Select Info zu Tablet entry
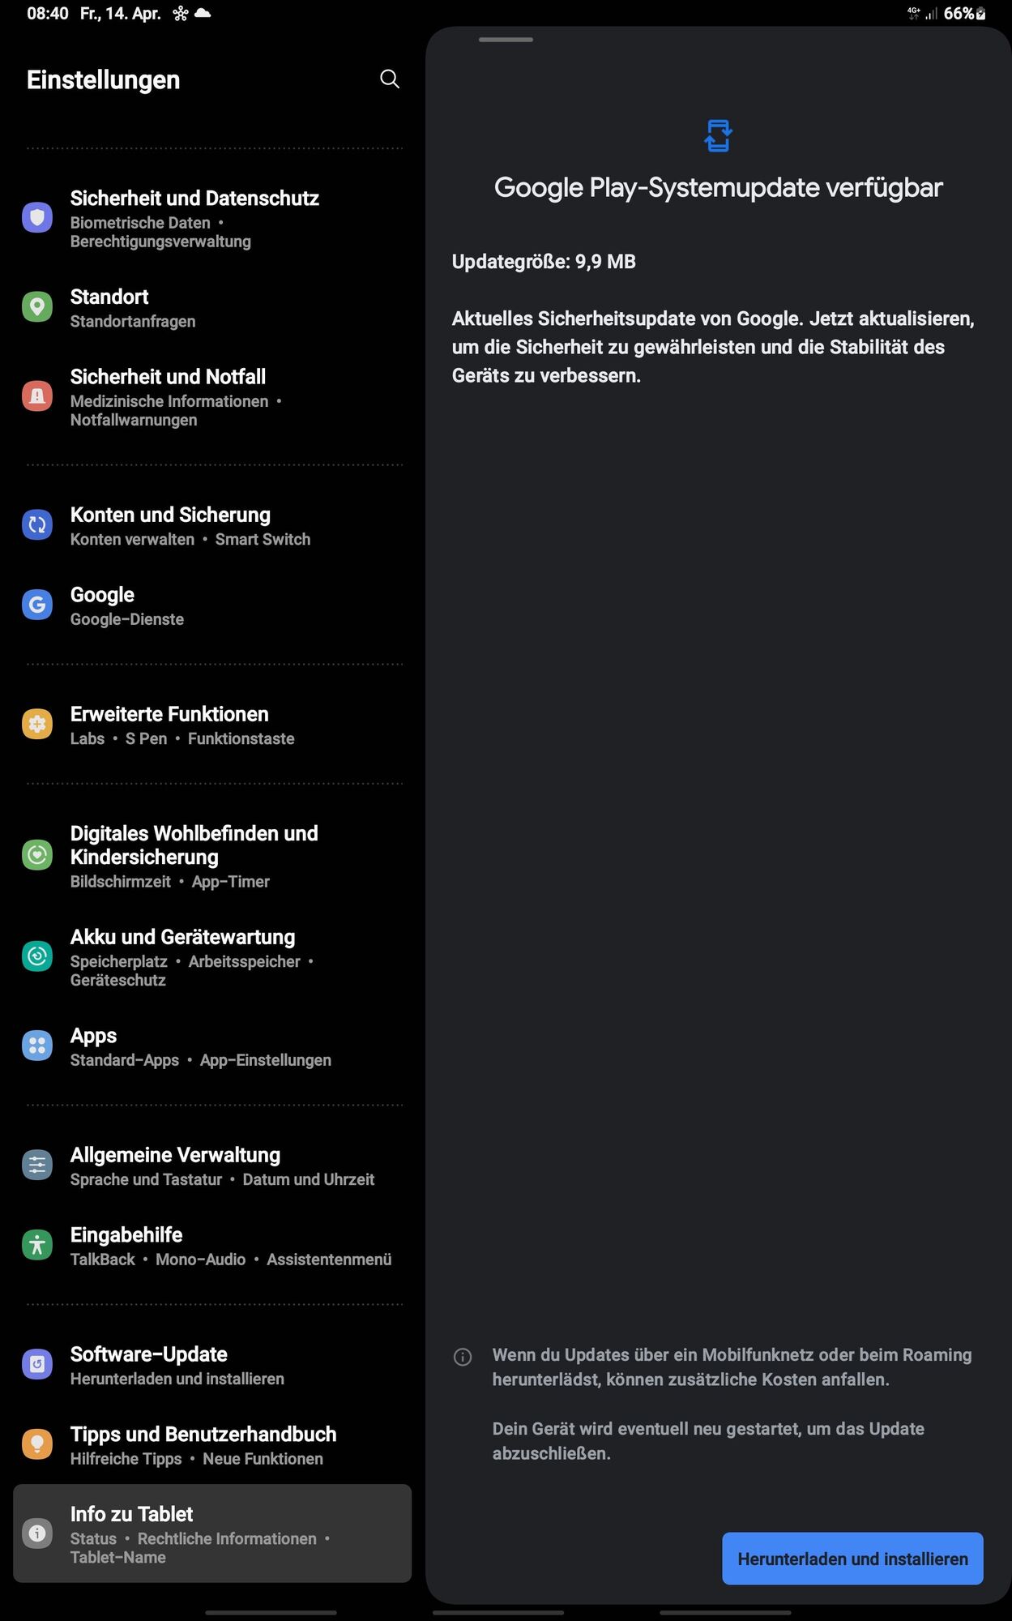 [x=212, y=1533]
